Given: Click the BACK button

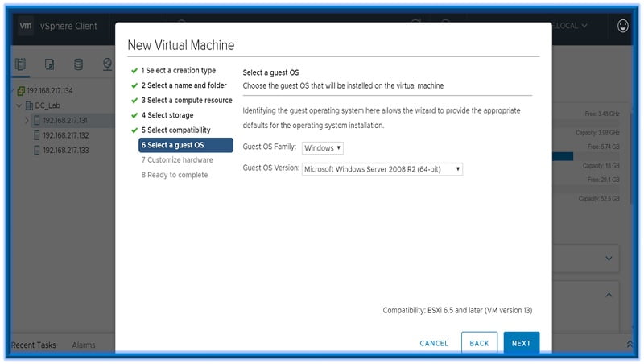Looking at the screenshot, I should pos(479,343).
